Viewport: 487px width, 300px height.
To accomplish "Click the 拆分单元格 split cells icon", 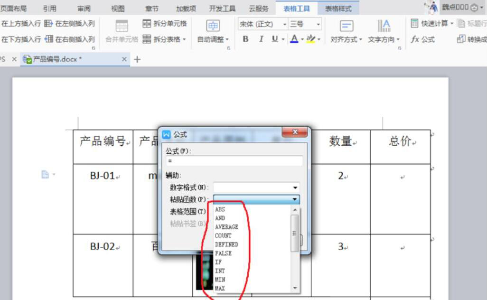I will click(x=147, y=24).
